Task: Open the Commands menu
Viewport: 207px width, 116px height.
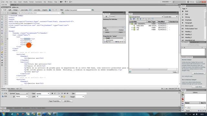Action: (x=38, y=2)
